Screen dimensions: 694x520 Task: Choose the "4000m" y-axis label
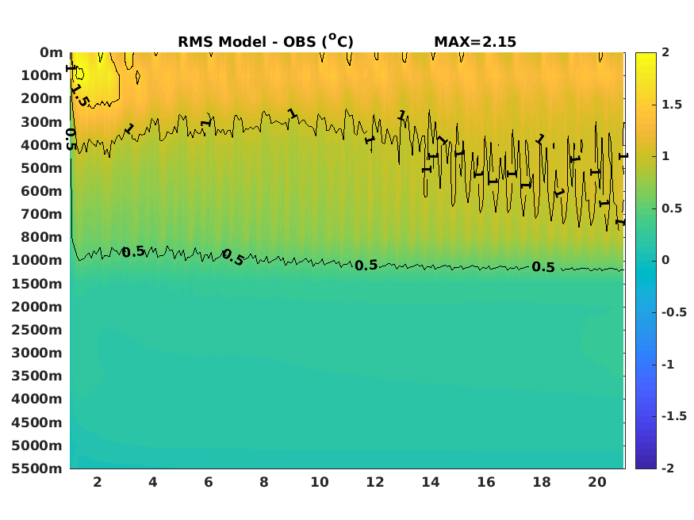pyautogui.click(x=36, y=399)
